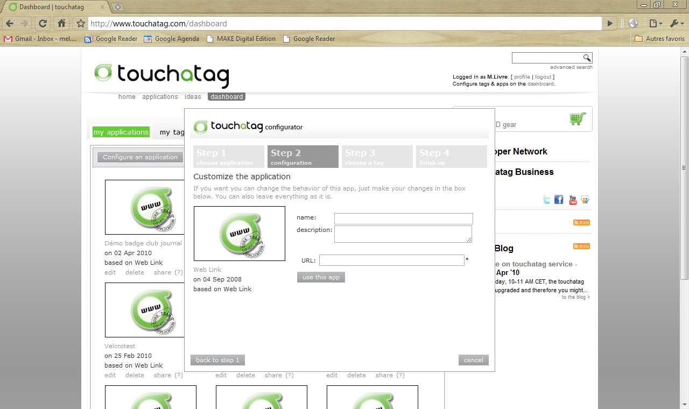The width and height of the screenshot is (689, 409).
Task: Go back using the browser Back arrow
Action: [x=10, y=24]
